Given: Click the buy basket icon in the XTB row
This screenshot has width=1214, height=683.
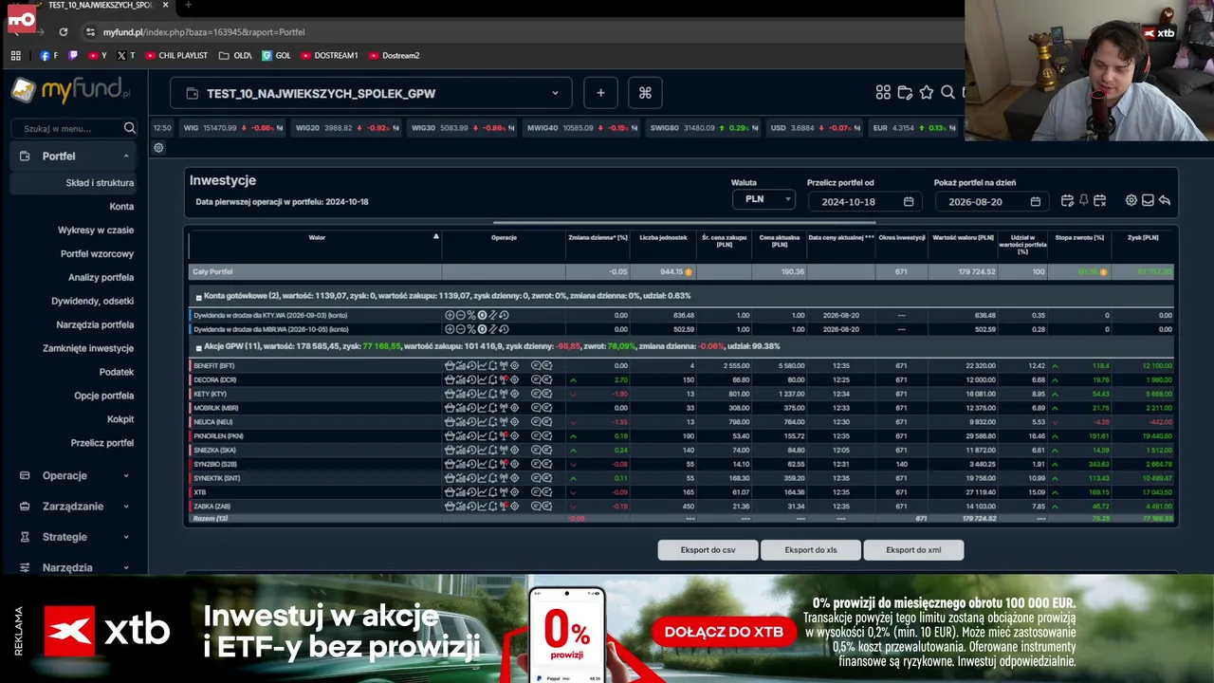Looking at the screenshot, I should 450,492.
